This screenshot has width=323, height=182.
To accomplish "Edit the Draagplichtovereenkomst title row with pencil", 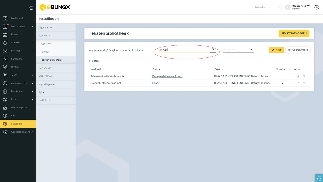I will tap(298, 76).
